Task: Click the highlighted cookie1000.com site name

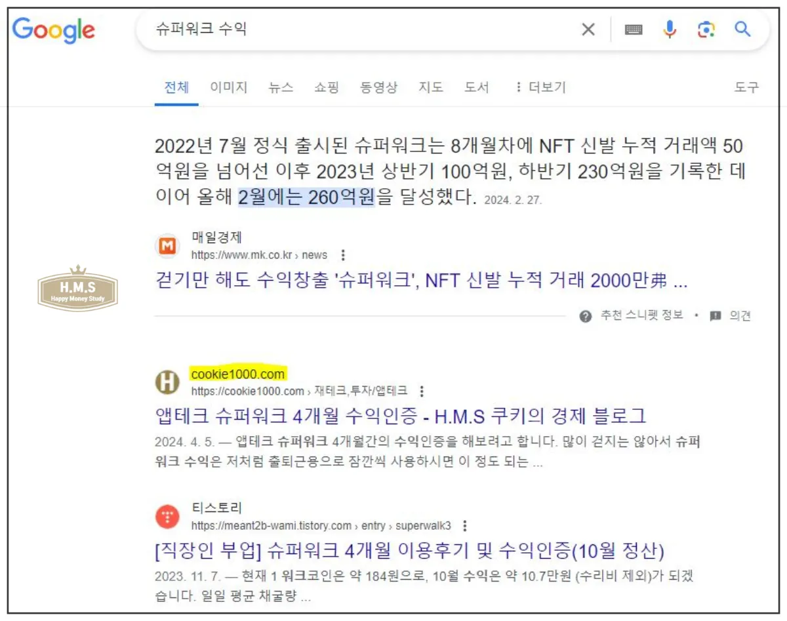Action: click(239, 374)
